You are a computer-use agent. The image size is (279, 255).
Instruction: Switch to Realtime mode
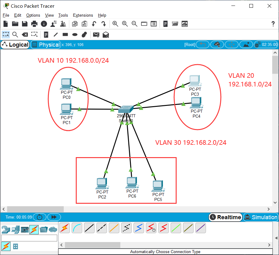pyautogui.click(x=225, y=217)
